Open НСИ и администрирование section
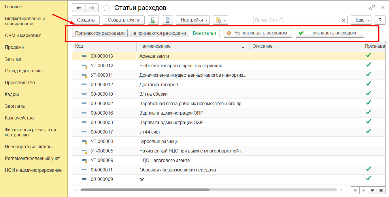389x197 pixels. pyautogui.click(x=33, y=170)
